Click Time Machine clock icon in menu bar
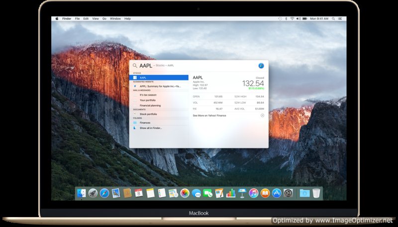Viewport: 398px width, 227px height. click(280, 19)
